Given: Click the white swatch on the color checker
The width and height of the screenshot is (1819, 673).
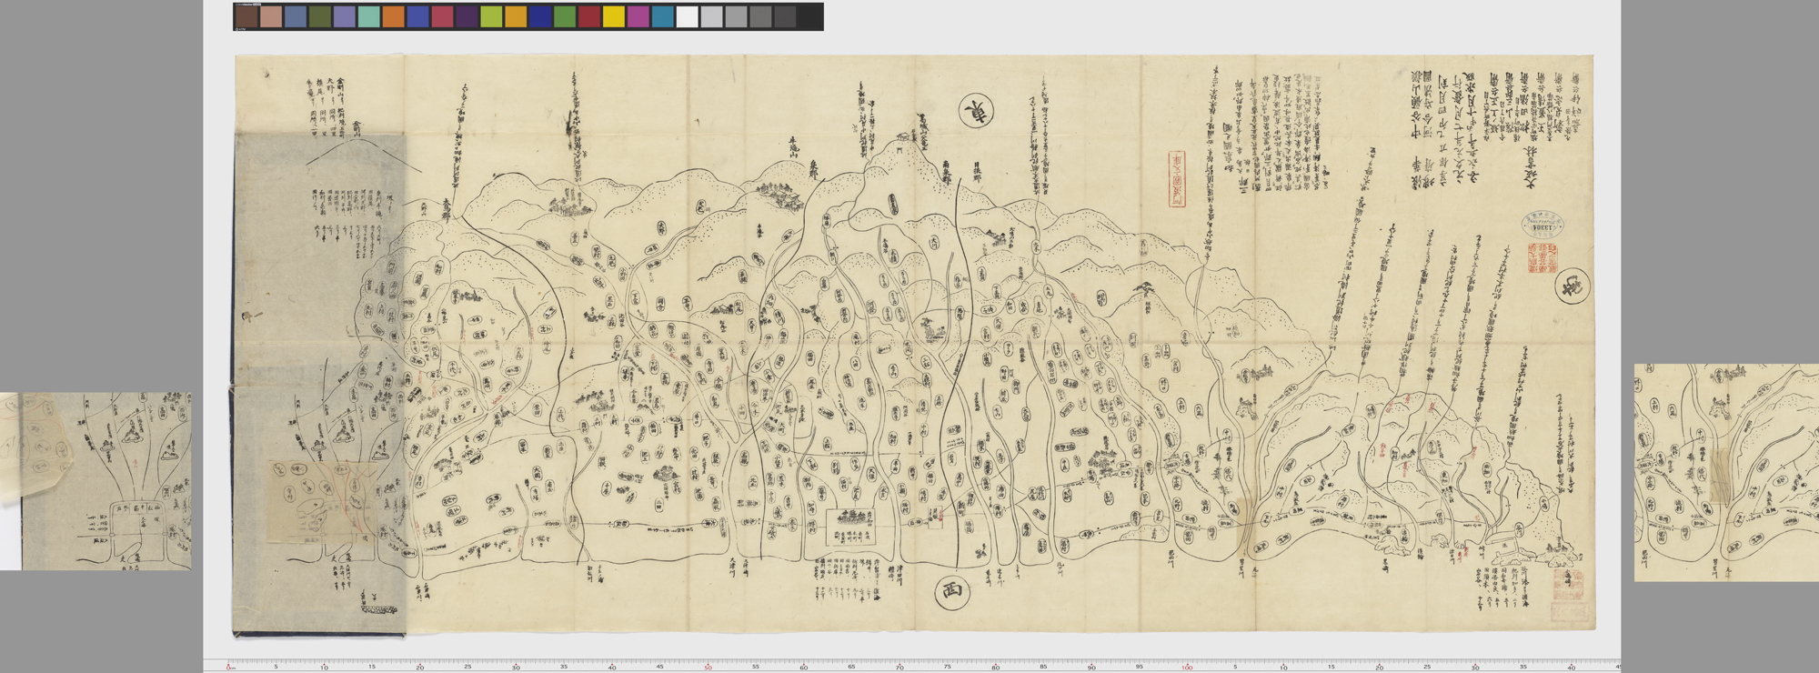Looking at the screenshot, I should coord(688,16).
